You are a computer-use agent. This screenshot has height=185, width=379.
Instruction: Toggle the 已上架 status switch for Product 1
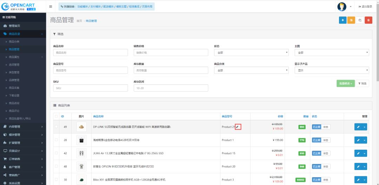pyautogui.click(x=316, y=140)
